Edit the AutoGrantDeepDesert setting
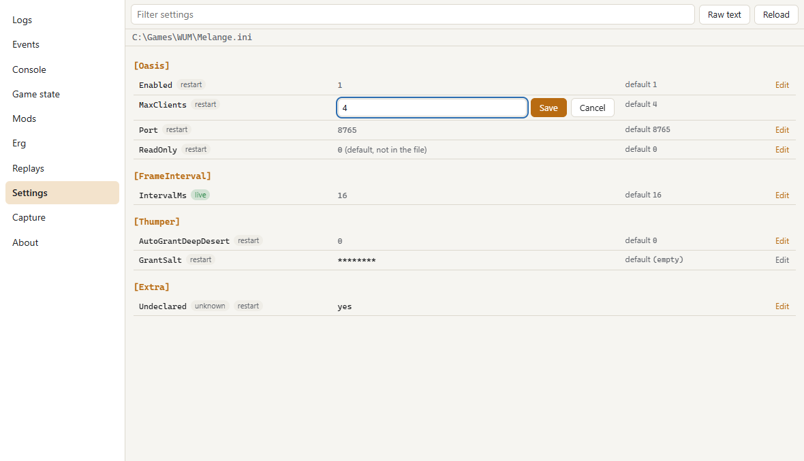 782,241
